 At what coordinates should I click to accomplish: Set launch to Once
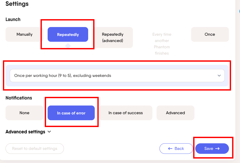[210, 34]
